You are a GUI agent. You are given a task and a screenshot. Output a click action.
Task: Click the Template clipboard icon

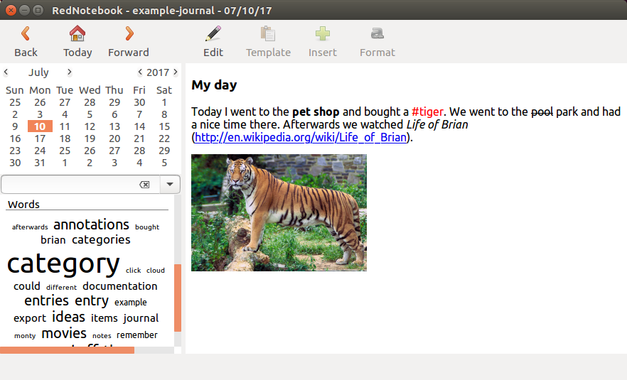point(268,33)
